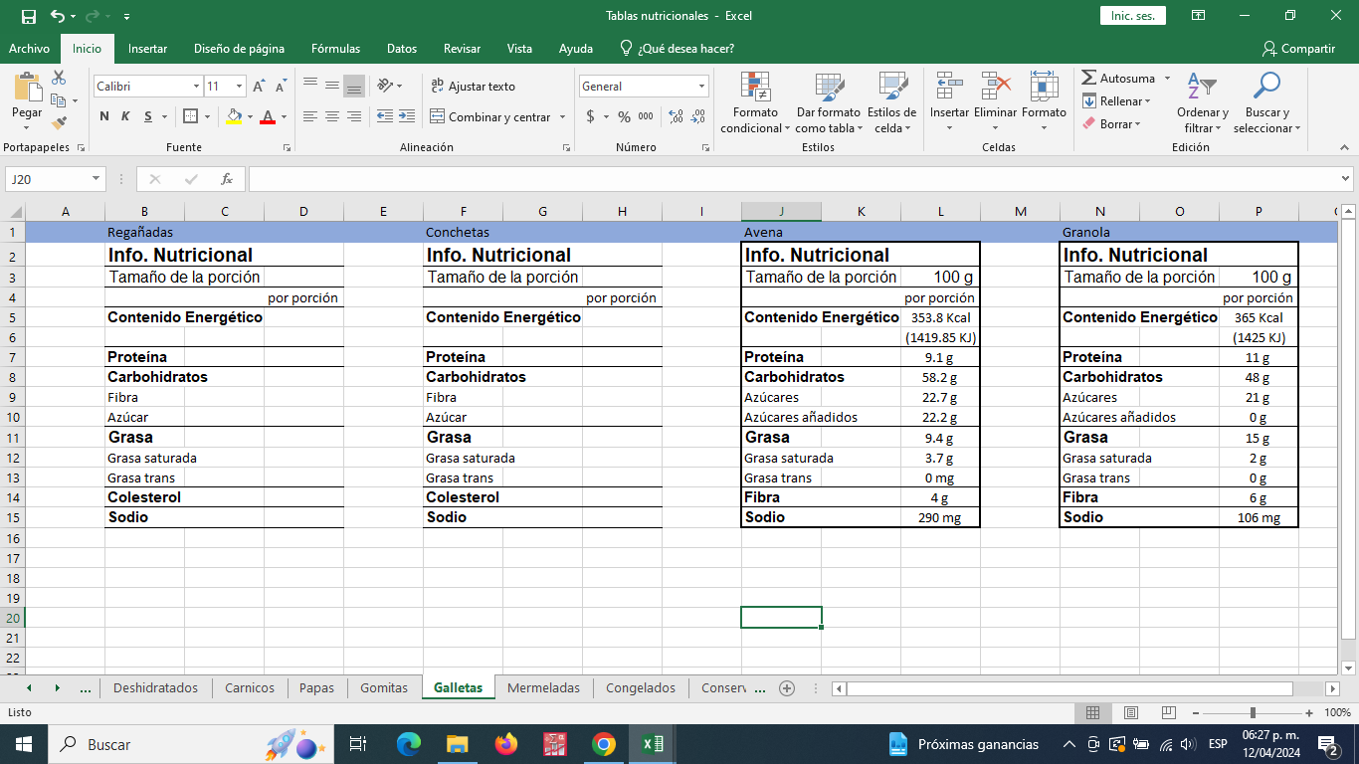Open the font name Calibri dropdown
Image resolution: width=1359 pixels, height=764 pixels.
pyautogui.click(x=196, y=87)
